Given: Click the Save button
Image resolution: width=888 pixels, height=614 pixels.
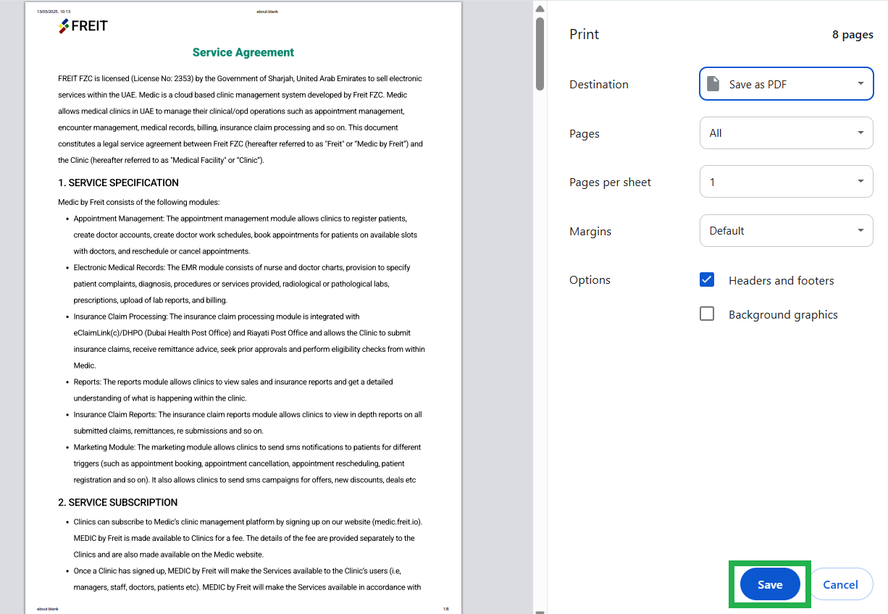Looking at the screenshot, I should pyautogui.click(x=770, y=584).
